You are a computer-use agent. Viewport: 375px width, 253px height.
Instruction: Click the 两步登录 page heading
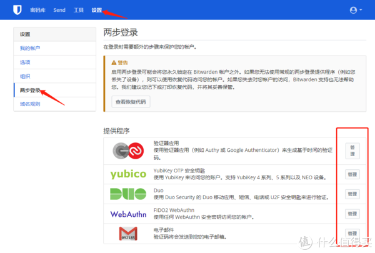coord(121,32)
